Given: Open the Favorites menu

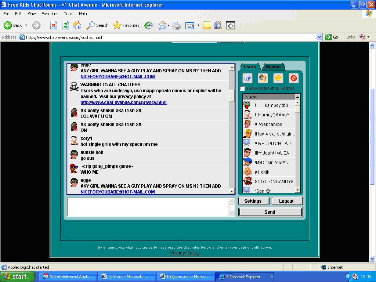Looking at the screenshot, I should (50, 14).
